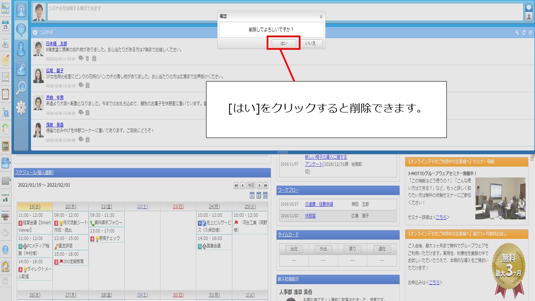Click the blue question mark help icon
The image size is (535, 301).
click(x=5, y=250)
